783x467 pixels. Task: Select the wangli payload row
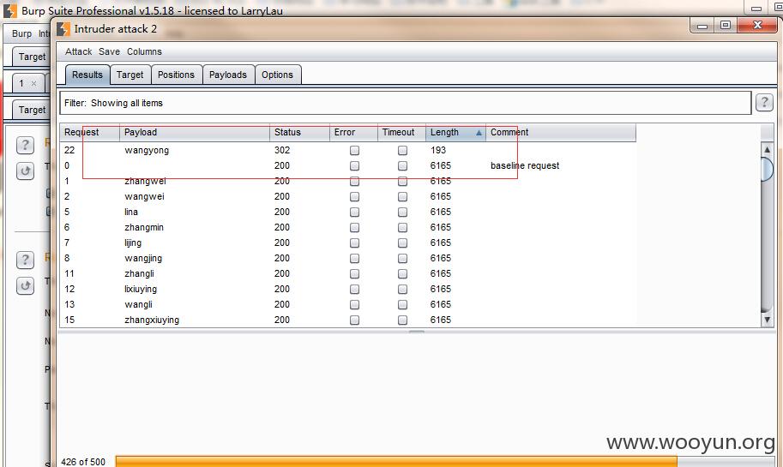(x=347, y=304)
